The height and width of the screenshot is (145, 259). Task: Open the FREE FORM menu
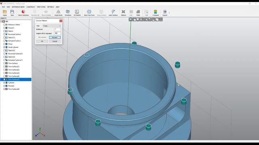coord(41,7)
